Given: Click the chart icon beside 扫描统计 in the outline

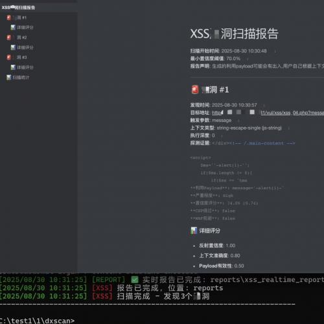Looking at the screenshot, I should (8, 77).
